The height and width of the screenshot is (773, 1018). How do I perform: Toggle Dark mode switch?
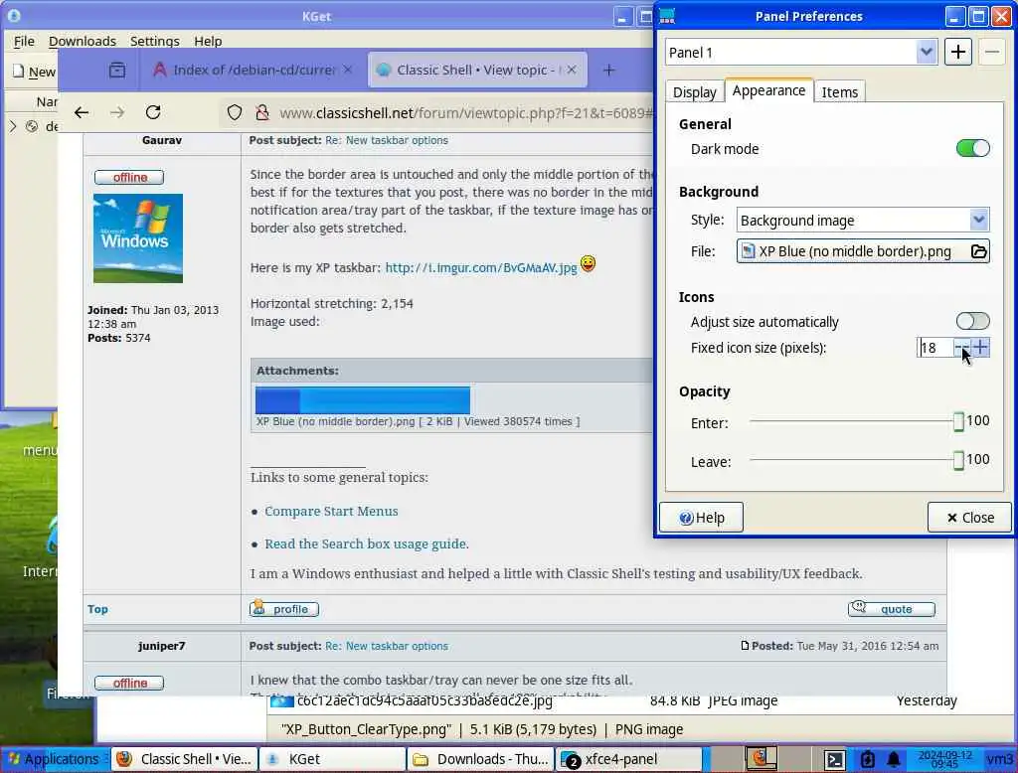[x=972, y=149]
